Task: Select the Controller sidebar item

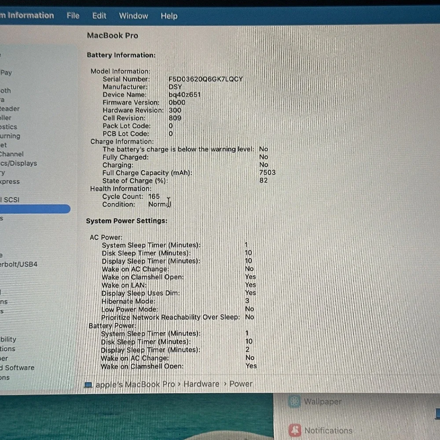Action: (6, 118)
